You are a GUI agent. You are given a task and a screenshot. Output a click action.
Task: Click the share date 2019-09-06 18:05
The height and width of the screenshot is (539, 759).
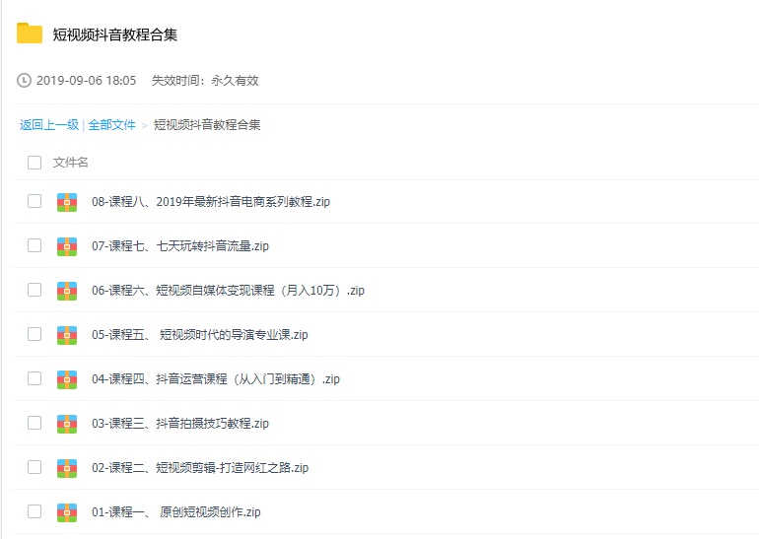pyautogui.click(x=86, y=81)
